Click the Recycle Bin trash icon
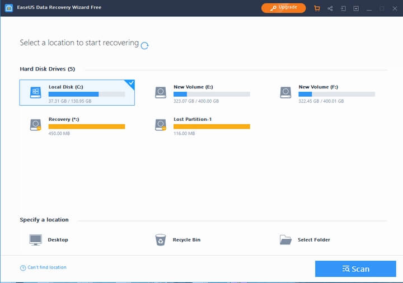The width and height of the screenshot is (403, 283). (161, 239)
